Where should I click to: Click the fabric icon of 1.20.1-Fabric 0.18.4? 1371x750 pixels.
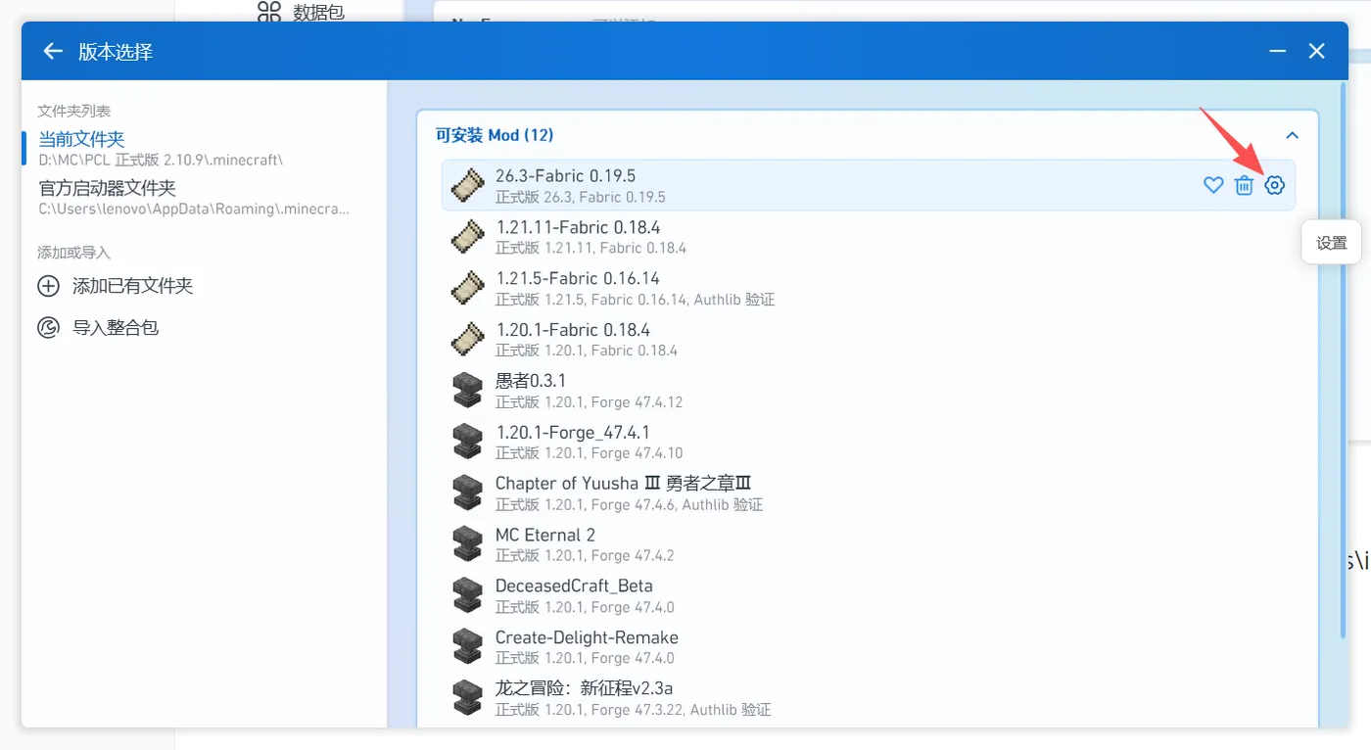(467, 339)
